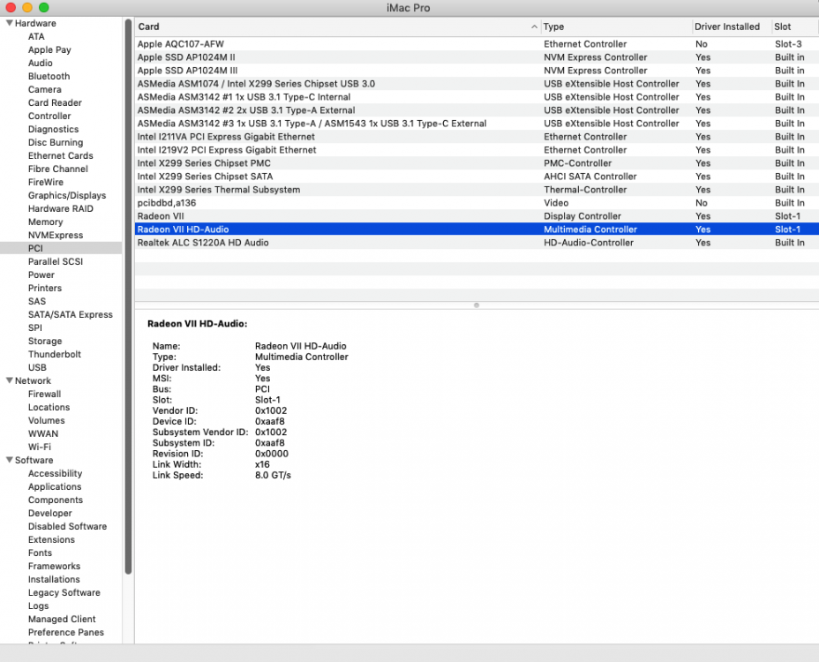Sort by the Slot column header
This screenshot has height=662, width=819.
(783, 26)
